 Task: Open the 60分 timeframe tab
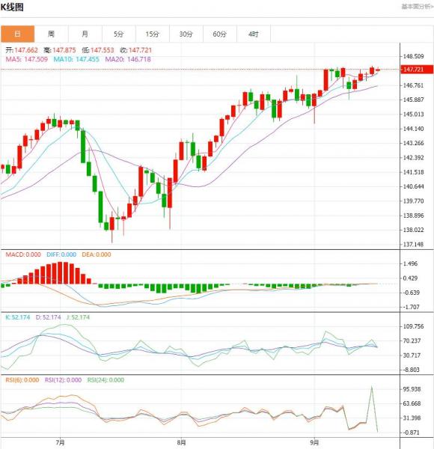(219, 34)
